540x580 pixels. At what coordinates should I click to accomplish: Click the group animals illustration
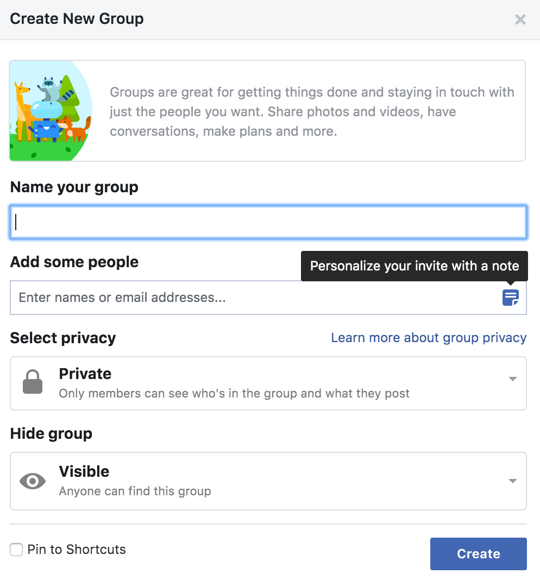coord(51,110)
